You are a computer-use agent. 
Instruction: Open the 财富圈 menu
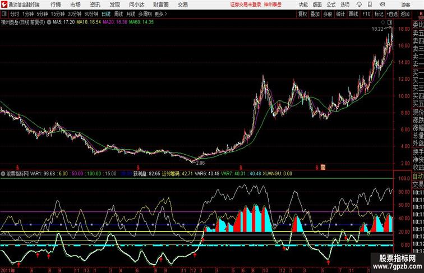(x=160, y=4)
